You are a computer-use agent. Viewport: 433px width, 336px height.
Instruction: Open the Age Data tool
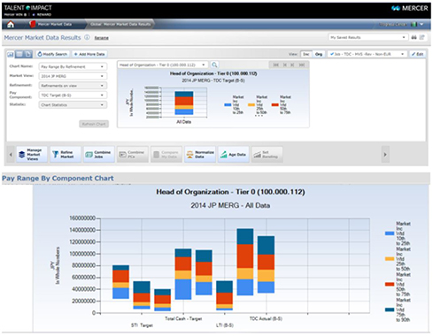coord(234,155)
